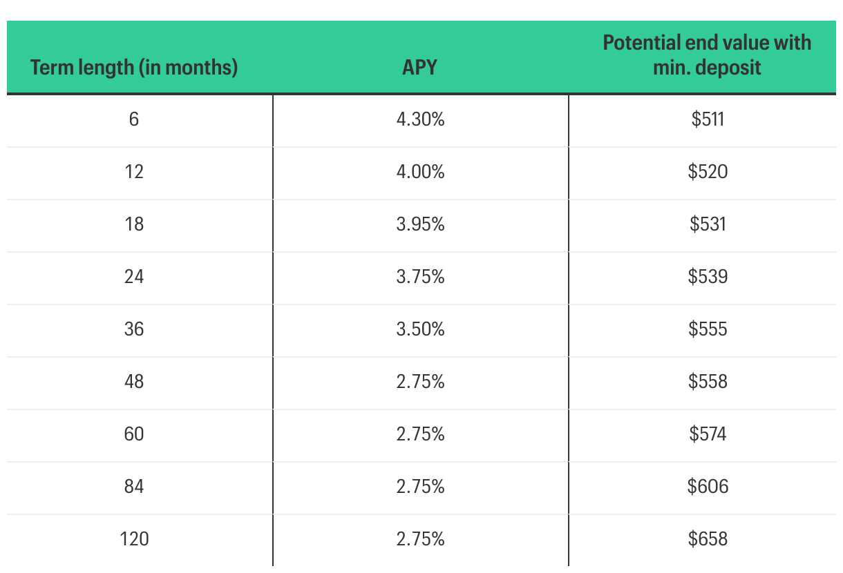This screenshot has height=573, width=843.
Task: Select the 12-month term cell
Action: click(134, 171)
